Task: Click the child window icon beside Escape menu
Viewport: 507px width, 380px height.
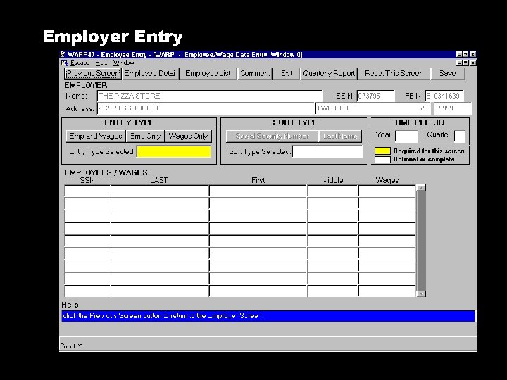Action: (64, 63)
